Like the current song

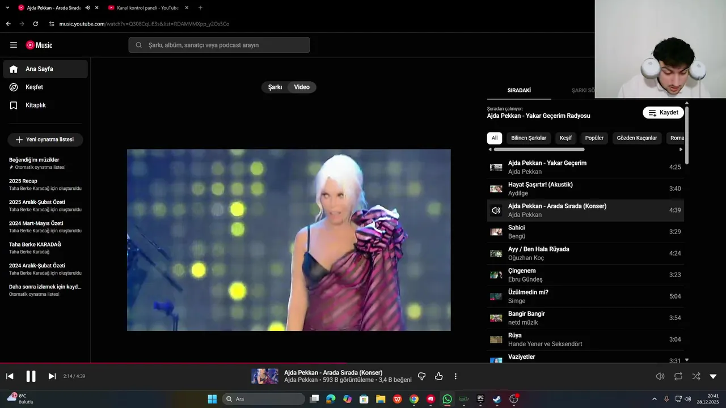pyautogui.click(x=438, y=376)
